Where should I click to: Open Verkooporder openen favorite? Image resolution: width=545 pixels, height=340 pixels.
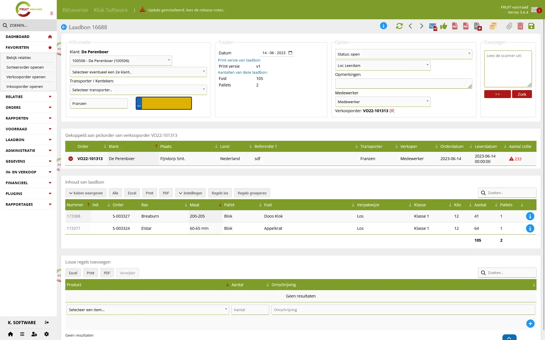click(26, 77)
